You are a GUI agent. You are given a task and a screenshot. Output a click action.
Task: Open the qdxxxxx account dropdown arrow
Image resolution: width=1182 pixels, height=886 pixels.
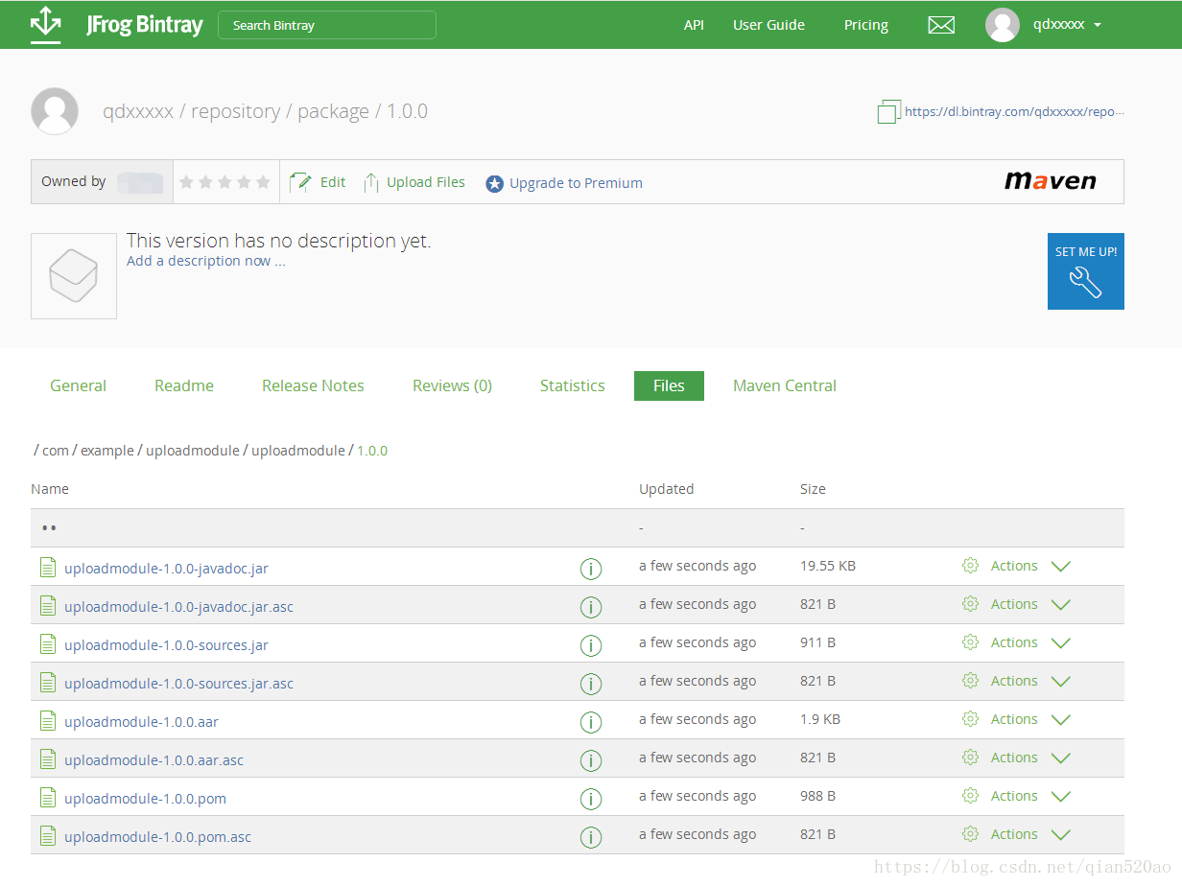click(1098, 26)
